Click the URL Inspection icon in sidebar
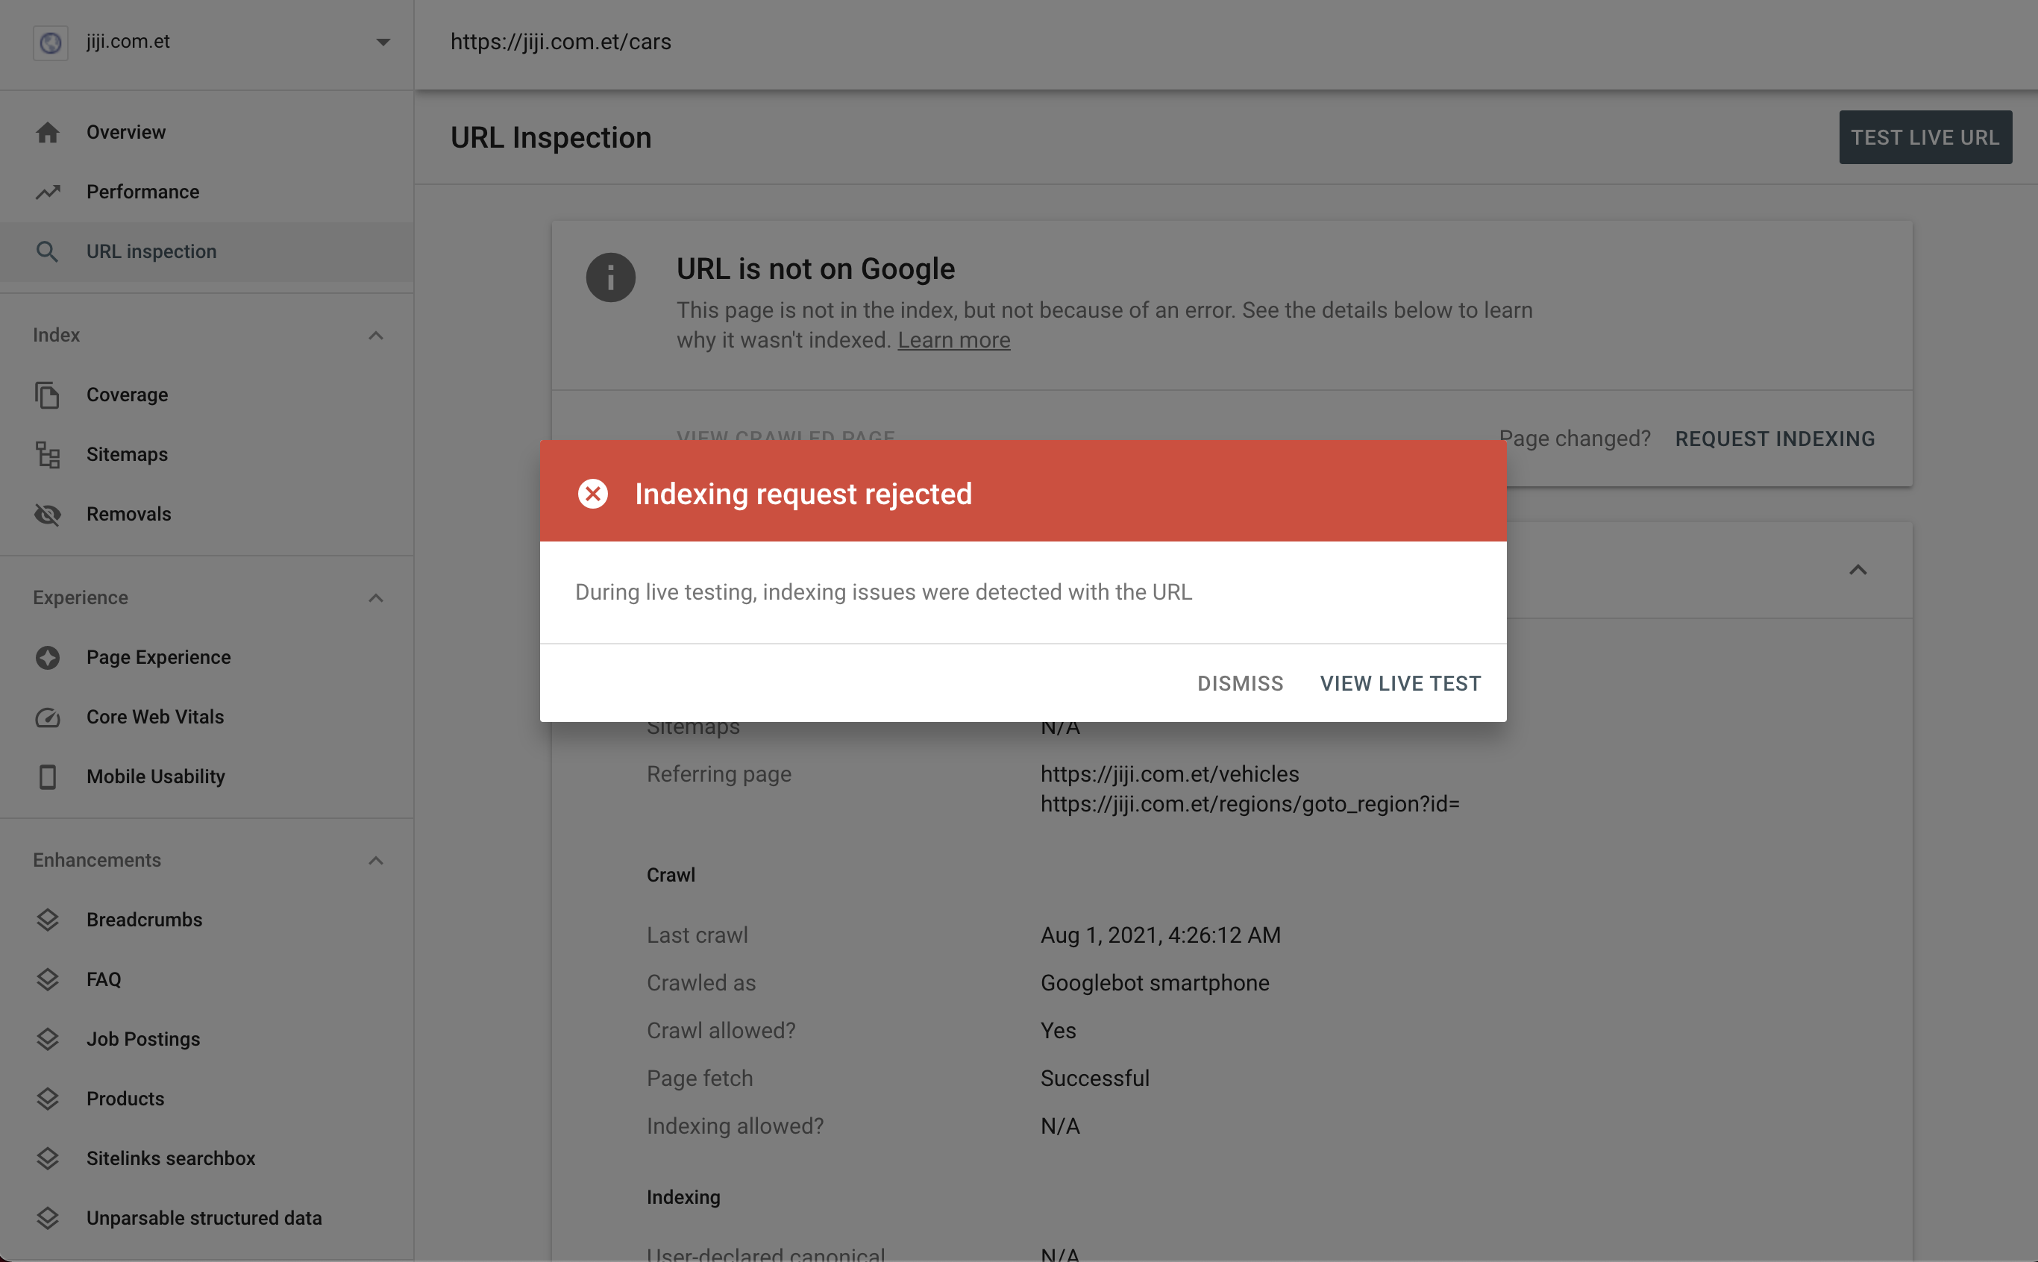Image resolution: width=2038 pixels, height=1262 pixels. (46, 251)
